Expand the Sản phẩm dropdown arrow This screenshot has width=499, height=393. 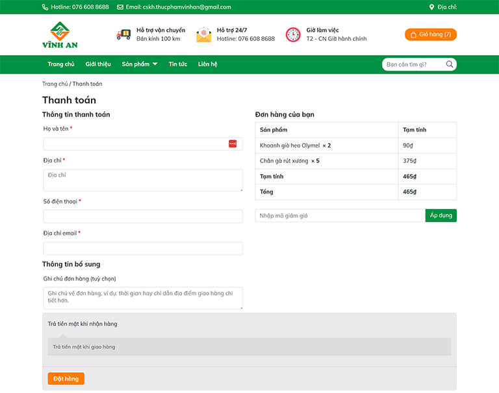pos(155,64)
